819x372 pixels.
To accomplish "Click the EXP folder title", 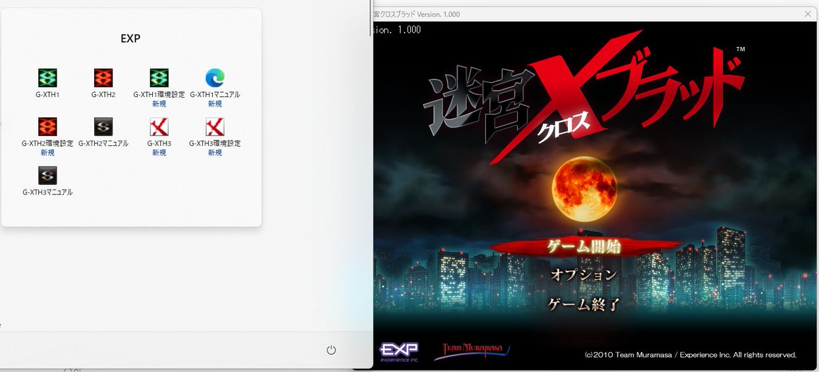I will tap(130, 39).
